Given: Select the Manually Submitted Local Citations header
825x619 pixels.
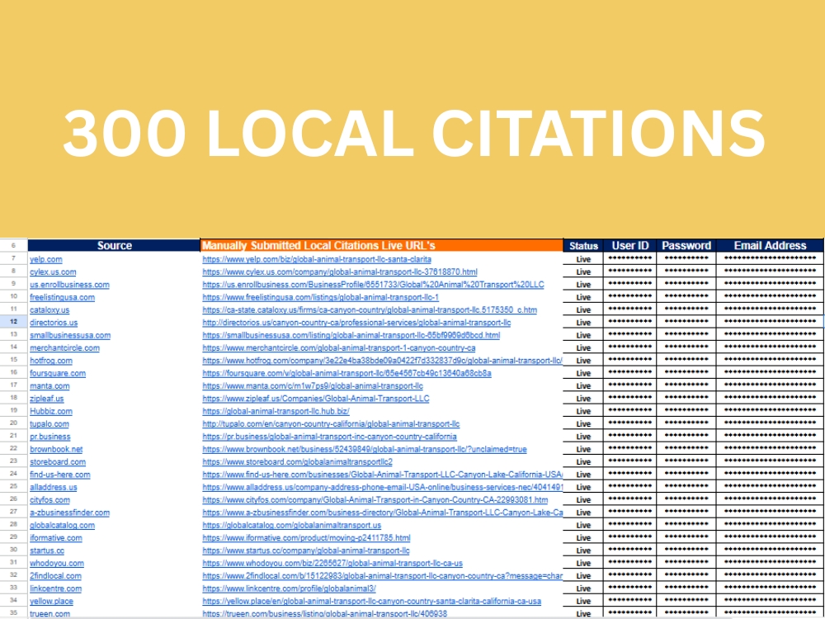Looking at the screenshot, I should coord(381,245).
